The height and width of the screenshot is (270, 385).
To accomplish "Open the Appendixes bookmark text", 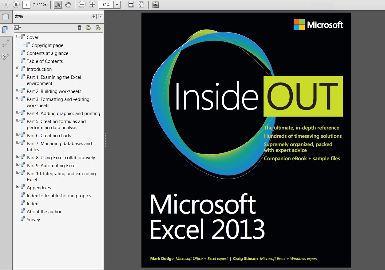I will click(39, 188).
